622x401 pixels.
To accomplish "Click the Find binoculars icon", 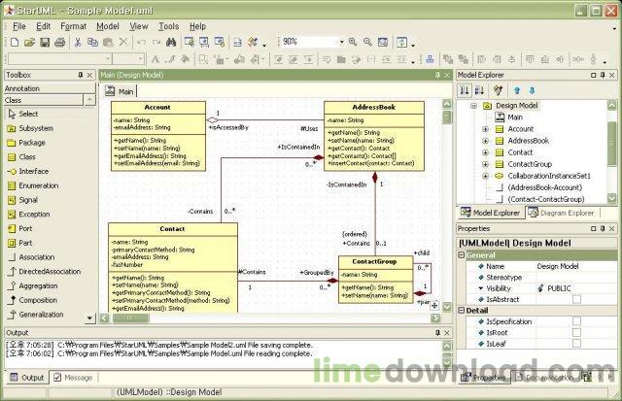I will [171, 42].
